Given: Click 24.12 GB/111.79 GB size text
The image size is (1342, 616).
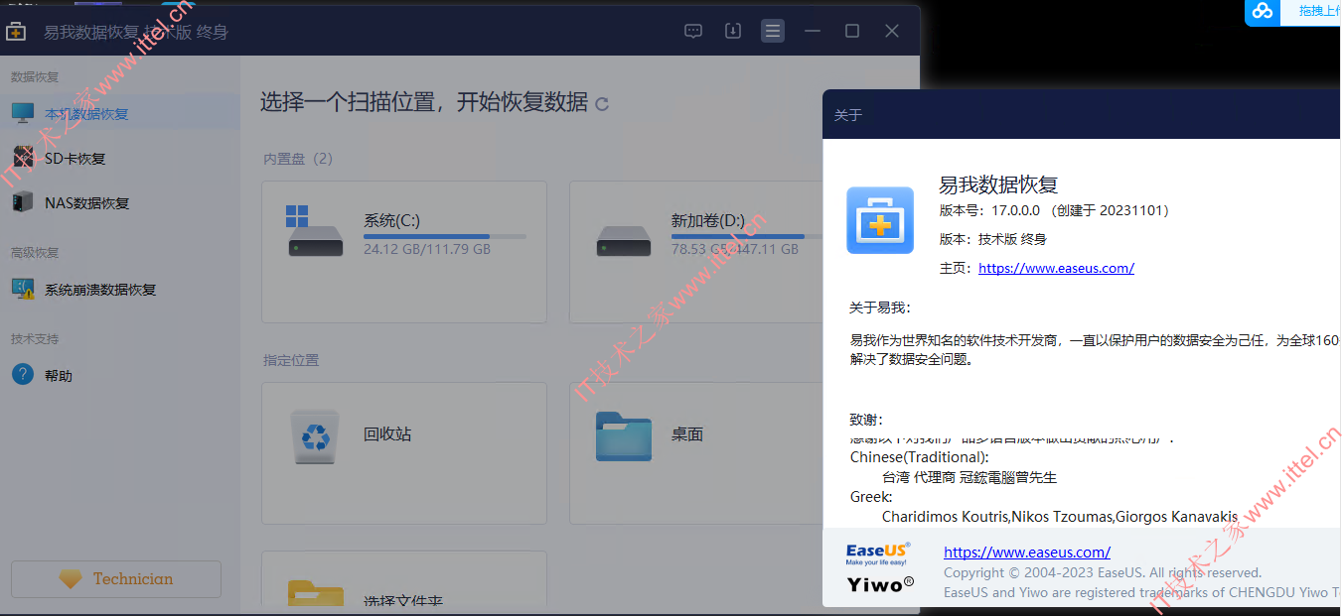Looking at the screenshot, I should [x=427, y=249].
